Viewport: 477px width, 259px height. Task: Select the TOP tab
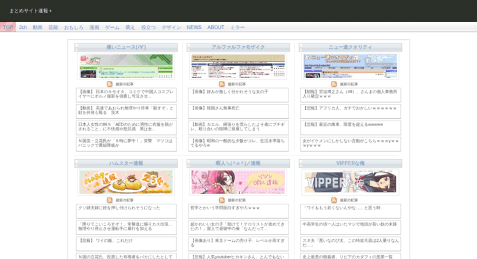(x=8, y=27)
